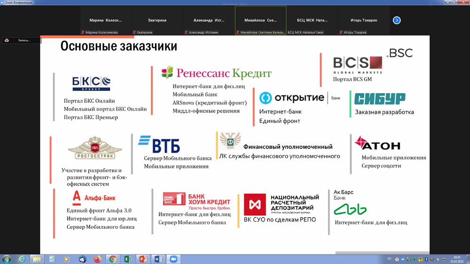Click the muted microphone icon for Александр Истомин
The image size is (470, 264).
pyautogui.click(x=186, y=32)
